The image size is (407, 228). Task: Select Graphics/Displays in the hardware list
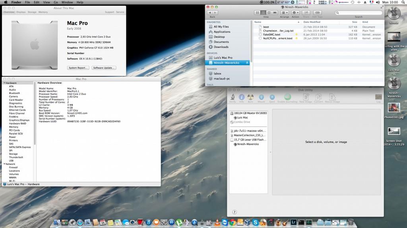tap(19, 120)
